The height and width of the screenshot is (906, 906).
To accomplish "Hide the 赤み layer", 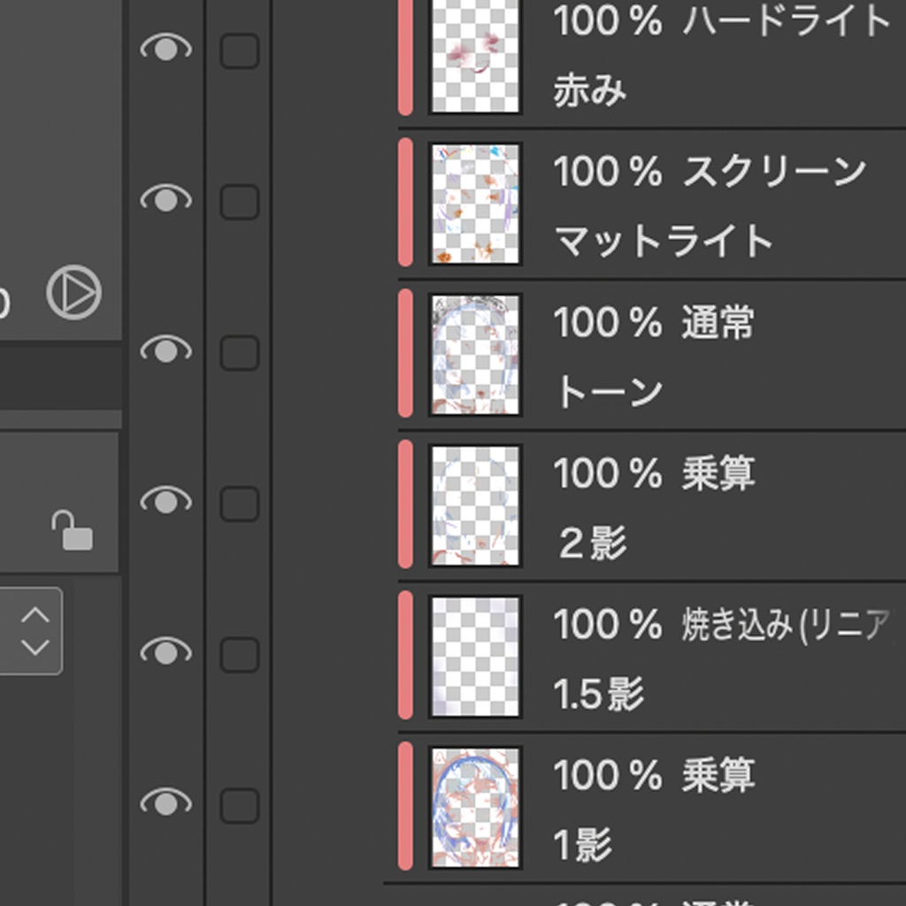I will click(165, 50).
